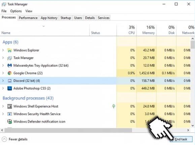The image size is (195, 145).
Task: Click the green leaf status icon
Action: (x=113, y=106)
